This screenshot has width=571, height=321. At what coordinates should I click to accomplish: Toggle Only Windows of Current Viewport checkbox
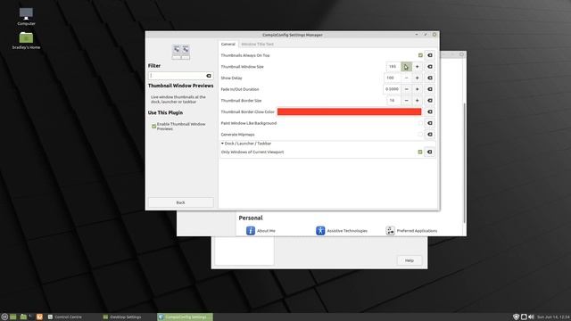[x=420, y=152]
